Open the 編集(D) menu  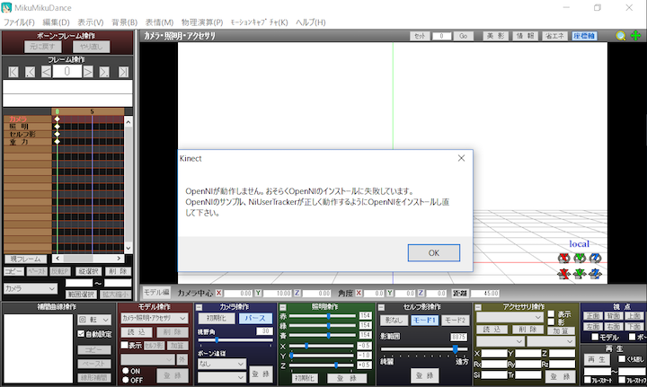click(x=56, y=22)
